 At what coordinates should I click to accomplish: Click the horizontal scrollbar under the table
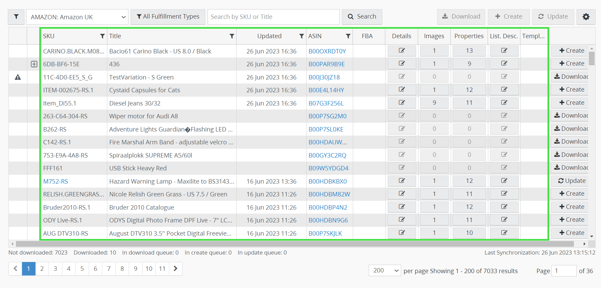click(295, 244)
